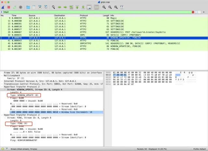Save this capture file

[34, 7]
